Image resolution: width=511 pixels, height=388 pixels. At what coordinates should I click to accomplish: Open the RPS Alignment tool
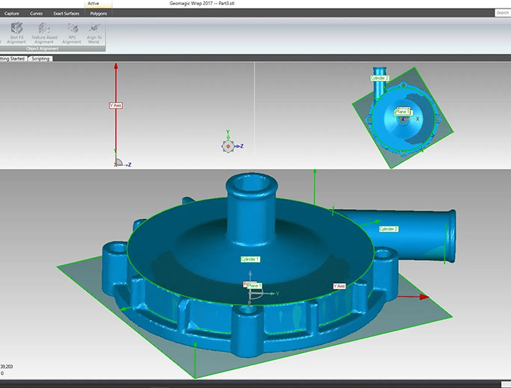click(72, 30)
